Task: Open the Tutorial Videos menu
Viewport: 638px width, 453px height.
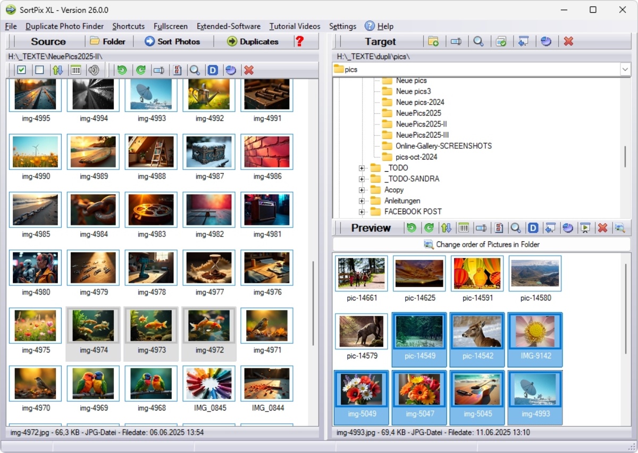Action: point(295,26)
